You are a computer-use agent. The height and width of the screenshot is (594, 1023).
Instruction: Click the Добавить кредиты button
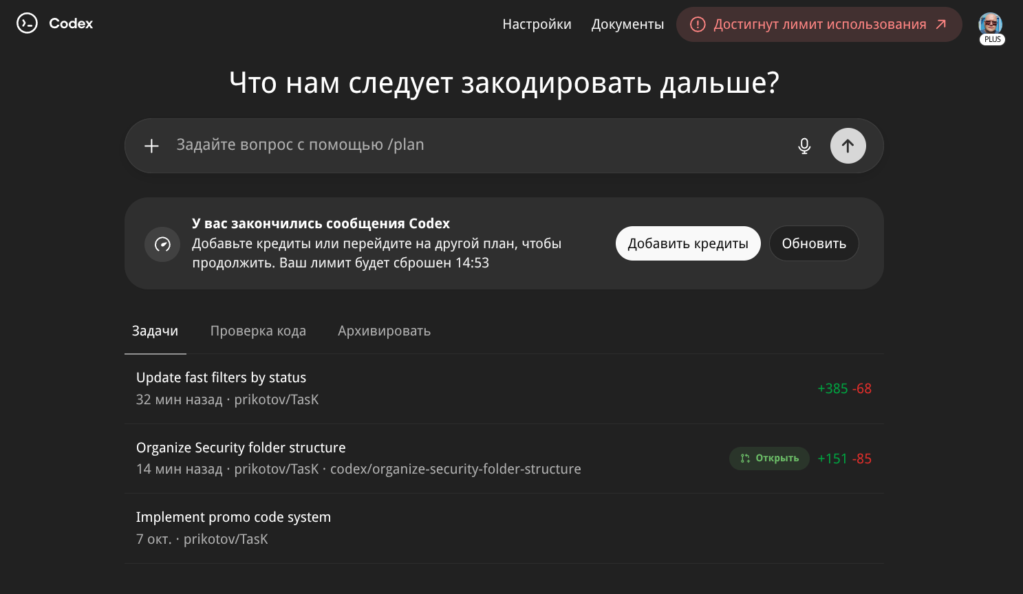tap(687, 244)
